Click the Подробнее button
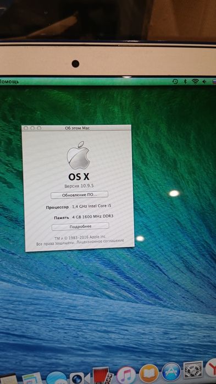The image size is (216, 384). 80,227
